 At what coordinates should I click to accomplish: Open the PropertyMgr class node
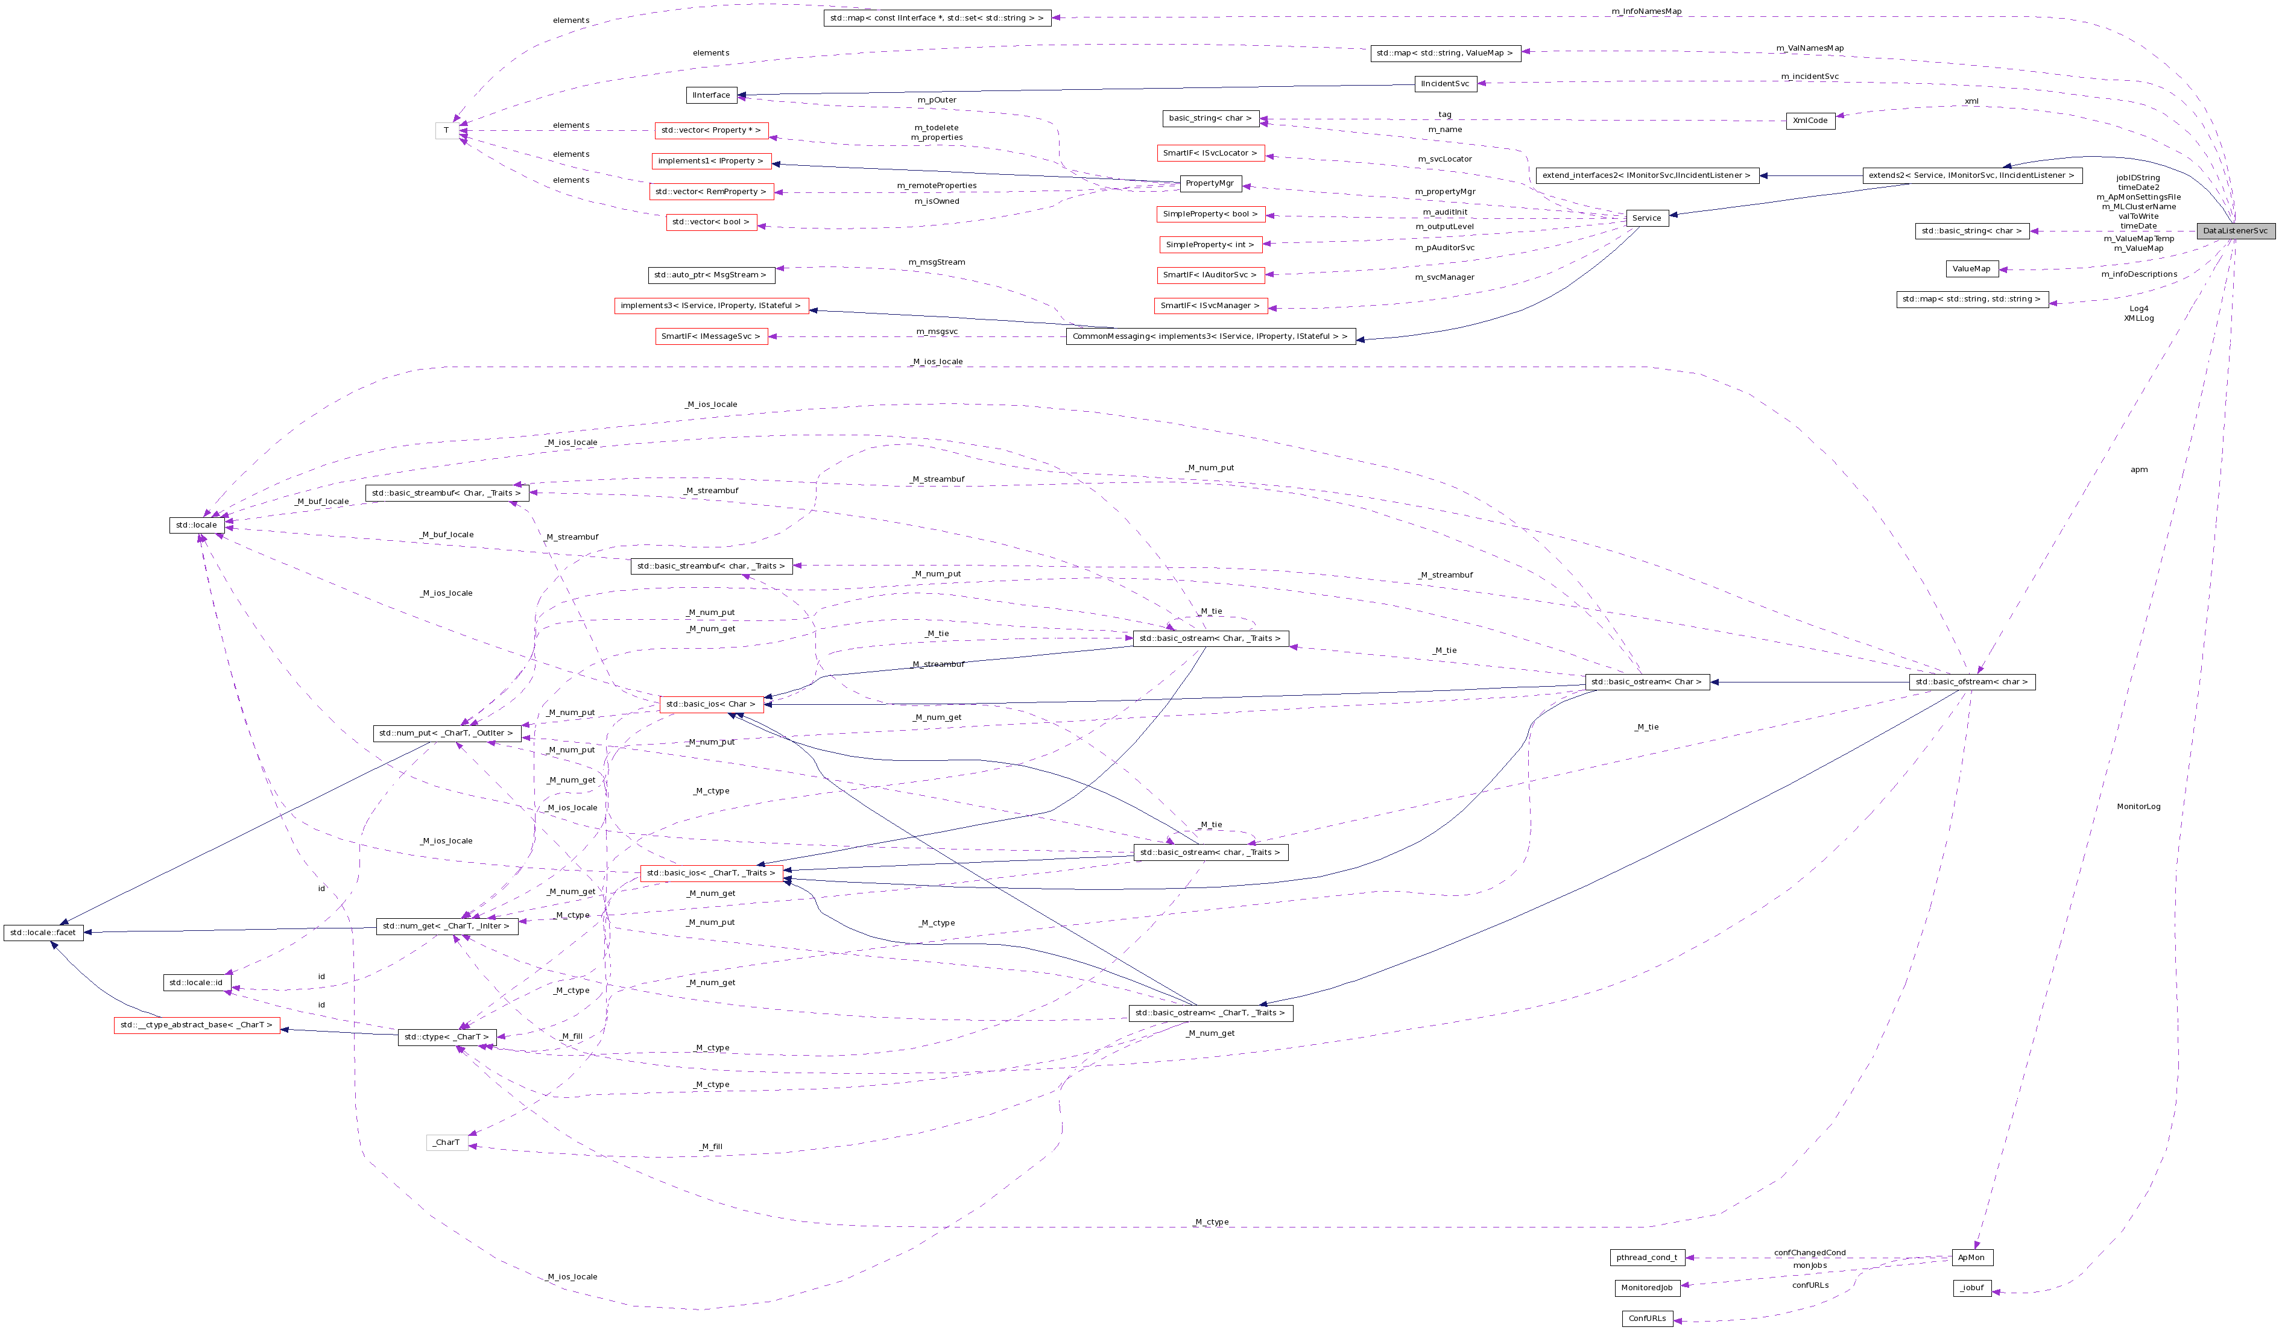[1212, 183]
